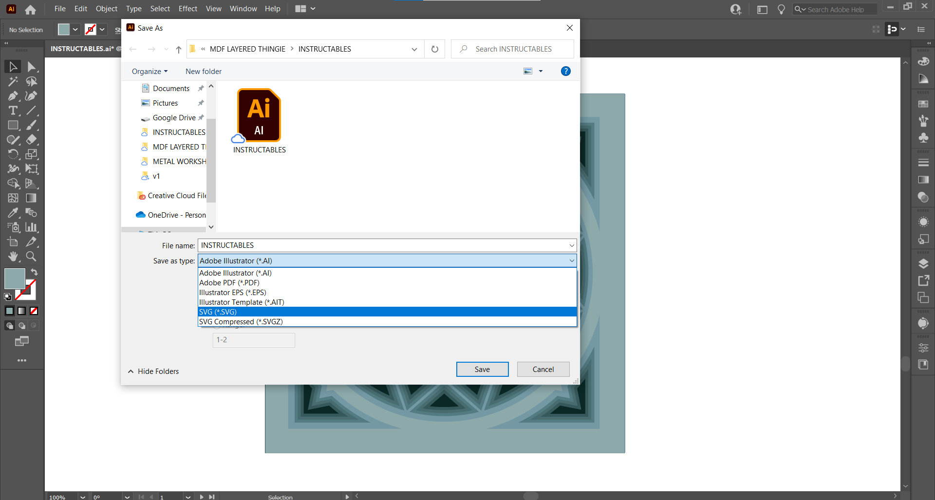Select the Eyedropper tool
This screenshot has height=500, width=935.
pos(13,213)
